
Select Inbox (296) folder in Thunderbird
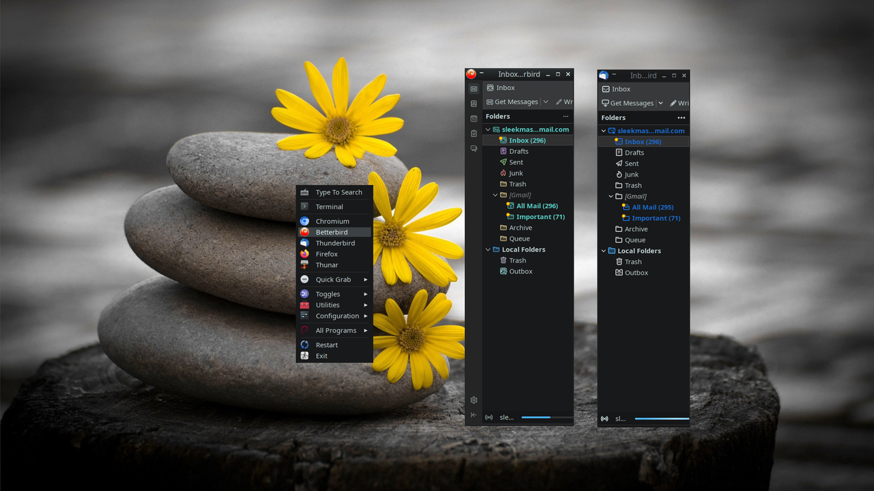point(643,142)
